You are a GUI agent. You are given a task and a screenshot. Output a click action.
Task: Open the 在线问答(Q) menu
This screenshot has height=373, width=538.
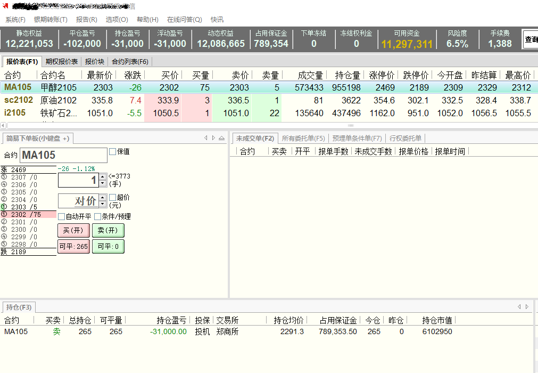point(184,20)
